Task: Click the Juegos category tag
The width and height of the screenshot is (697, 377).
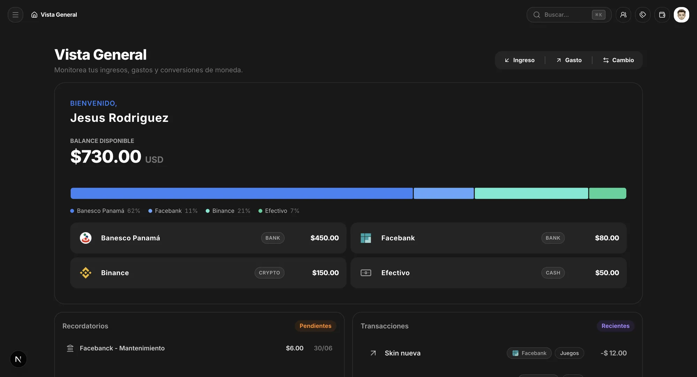Action: pyautogui.click(x=569, y=353)
